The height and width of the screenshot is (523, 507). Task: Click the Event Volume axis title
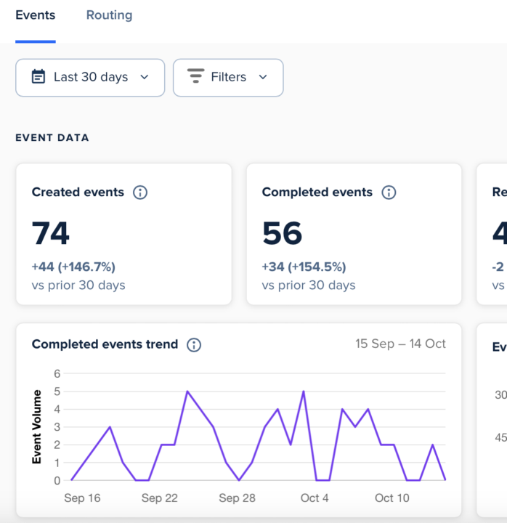pyautogui.click(x=37, y=427)
